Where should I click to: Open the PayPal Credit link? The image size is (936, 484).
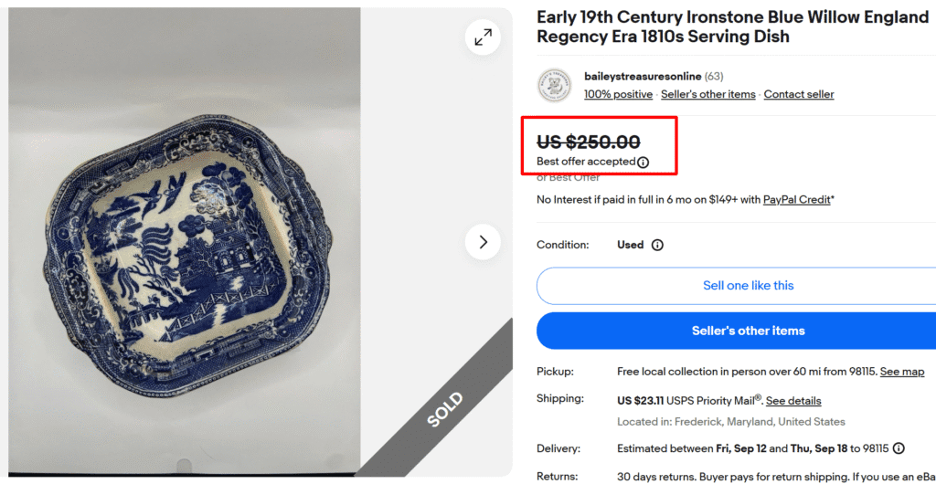(797, 199)
